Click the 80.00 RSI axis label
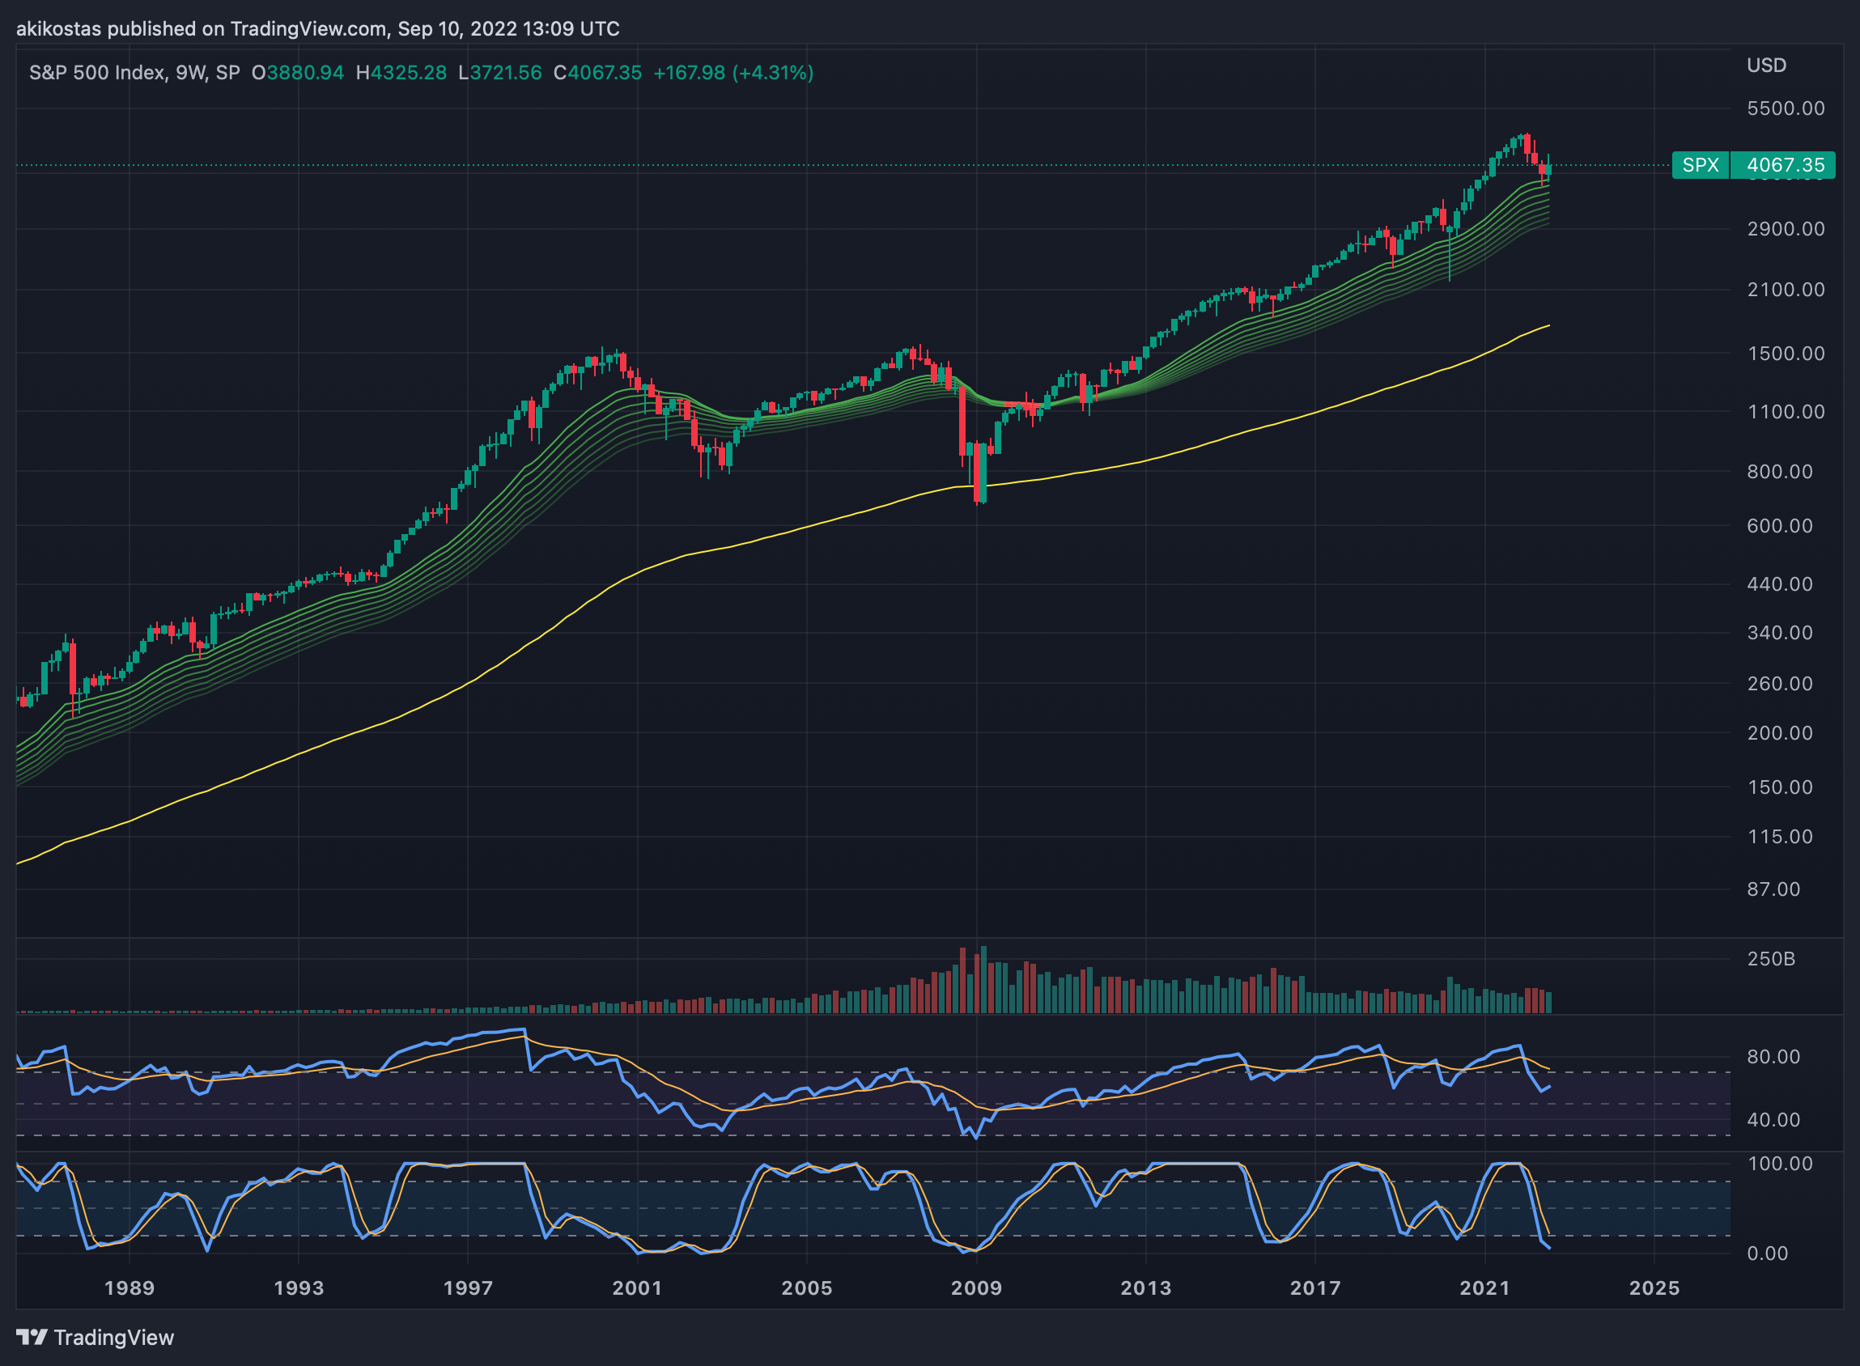Image resolution: width=1860 pixels, height=1366 pixels. coord(1774,1057)
